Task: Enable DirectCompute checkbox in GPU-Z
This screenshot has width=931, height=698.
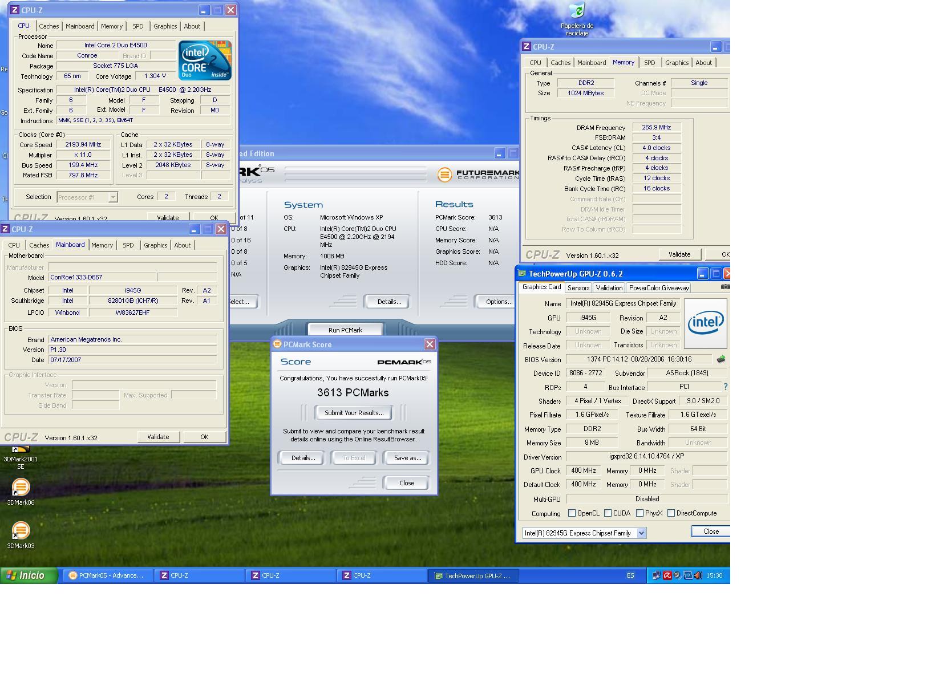Action: 671,513
